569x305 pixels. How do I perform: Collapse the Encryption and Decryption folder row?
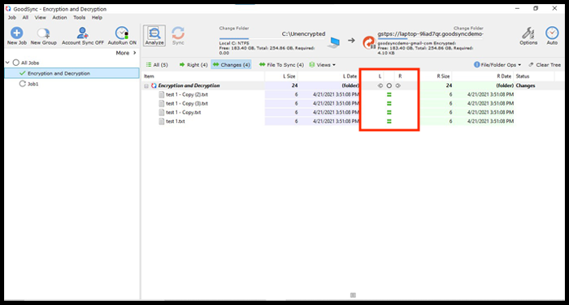146,86
